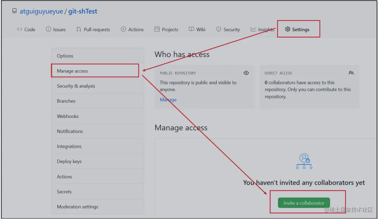This screenshot has height=219, width=379.
Task: Open the Actions tab in top navigation
Action: 132,29
